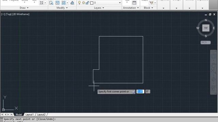This screenshot has width=218, height=122.
Task: Toggle layer 0 on/off light bulb
Action: pyautogui.click(x=79, y=3)
